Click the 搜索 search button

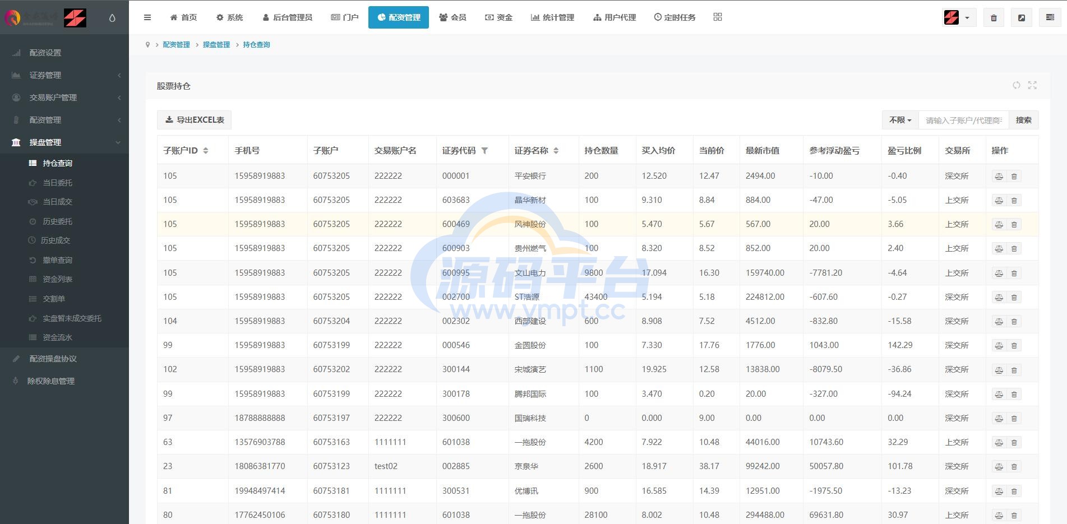coord(1024,120)
